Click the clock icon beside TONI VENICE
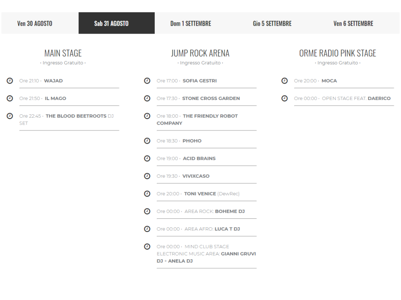The height and width of the screenshot is (300, 401). point(147,194)
